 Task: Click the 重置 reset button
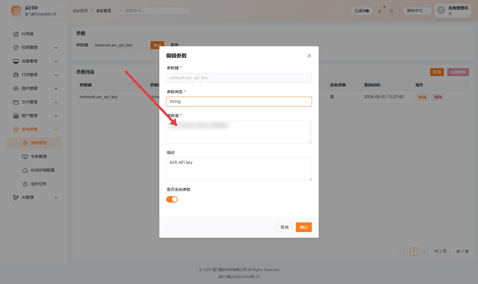174,45
